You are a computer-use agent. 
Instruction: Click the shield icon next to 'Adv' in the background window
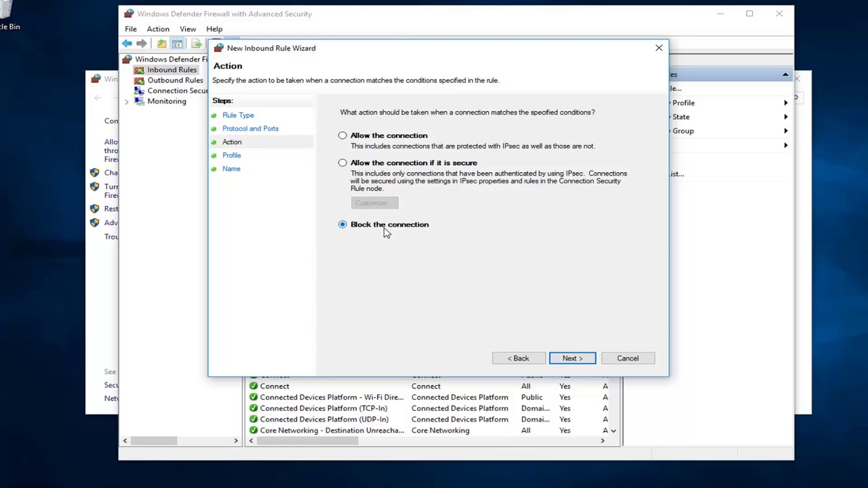[94, 222]
